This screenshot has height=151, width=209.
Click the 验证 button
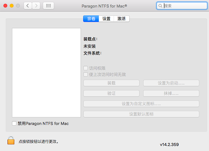[x=111, y=93]
